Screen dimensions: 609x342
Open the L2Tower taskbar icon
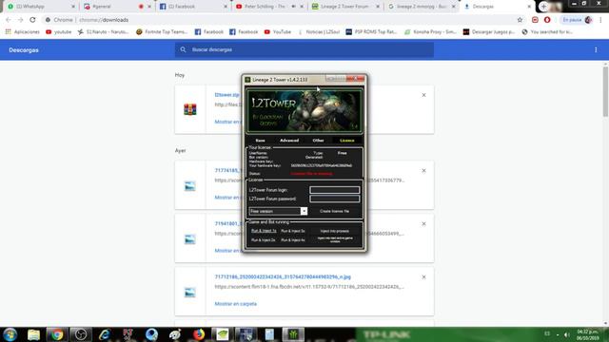pyautogui.click(x=293, y=334)
